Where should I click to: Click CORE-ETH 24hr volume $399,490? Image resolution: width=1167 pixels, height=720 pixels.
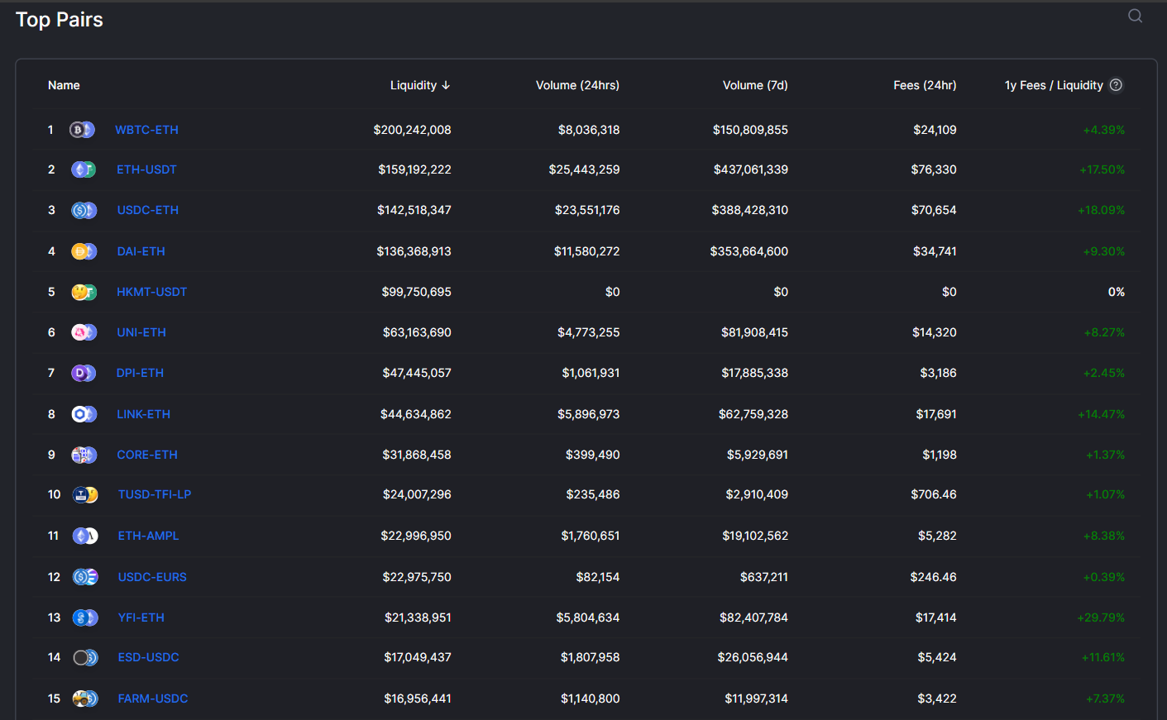pyautogui.click(x=593, y=455)
